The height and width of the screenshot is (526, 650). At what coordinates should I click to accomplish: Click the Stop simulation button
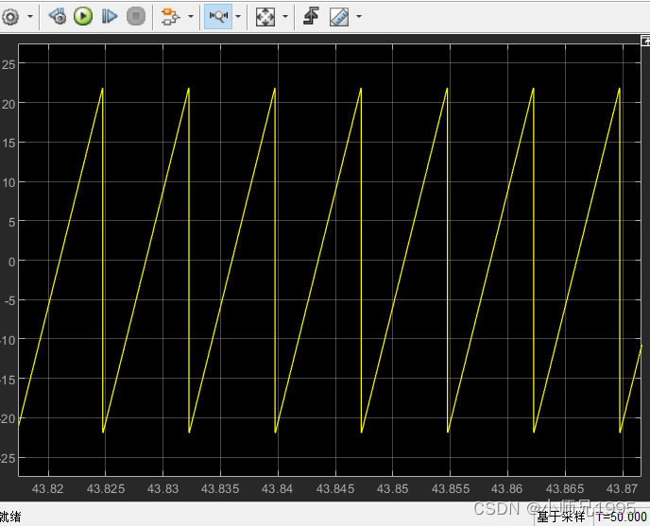click(x=136, y=17)
